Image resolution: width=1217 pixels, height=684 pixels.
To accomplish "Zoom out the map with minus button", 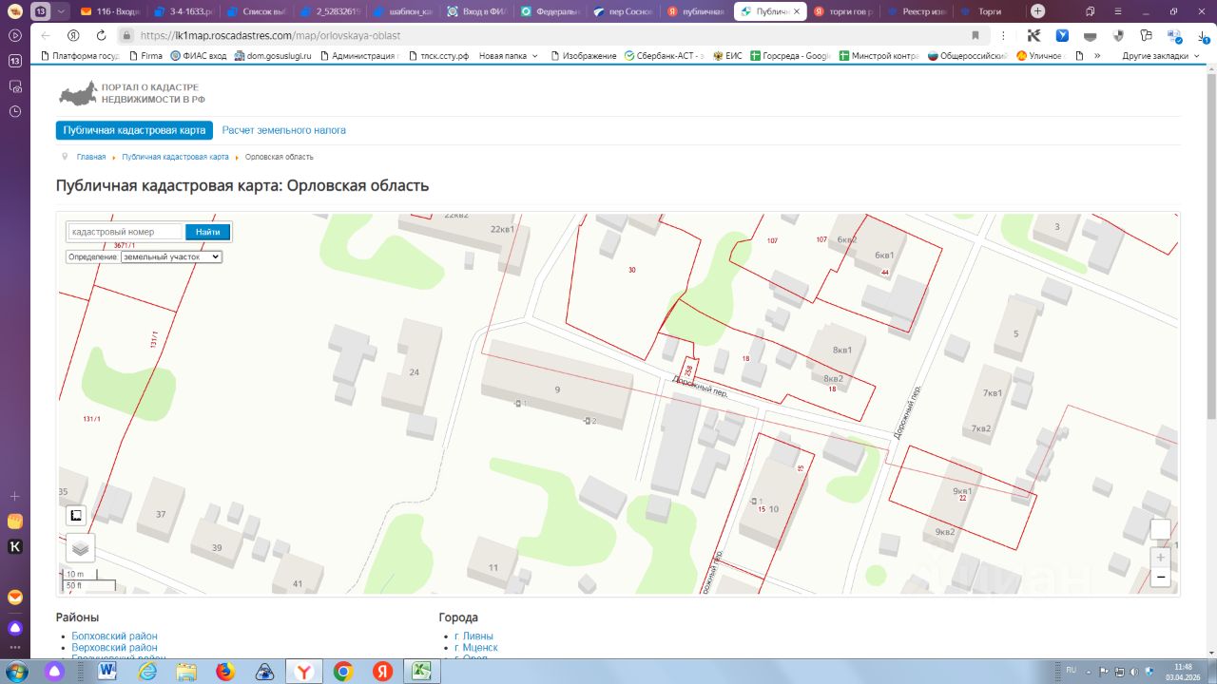I will 1160,578.
